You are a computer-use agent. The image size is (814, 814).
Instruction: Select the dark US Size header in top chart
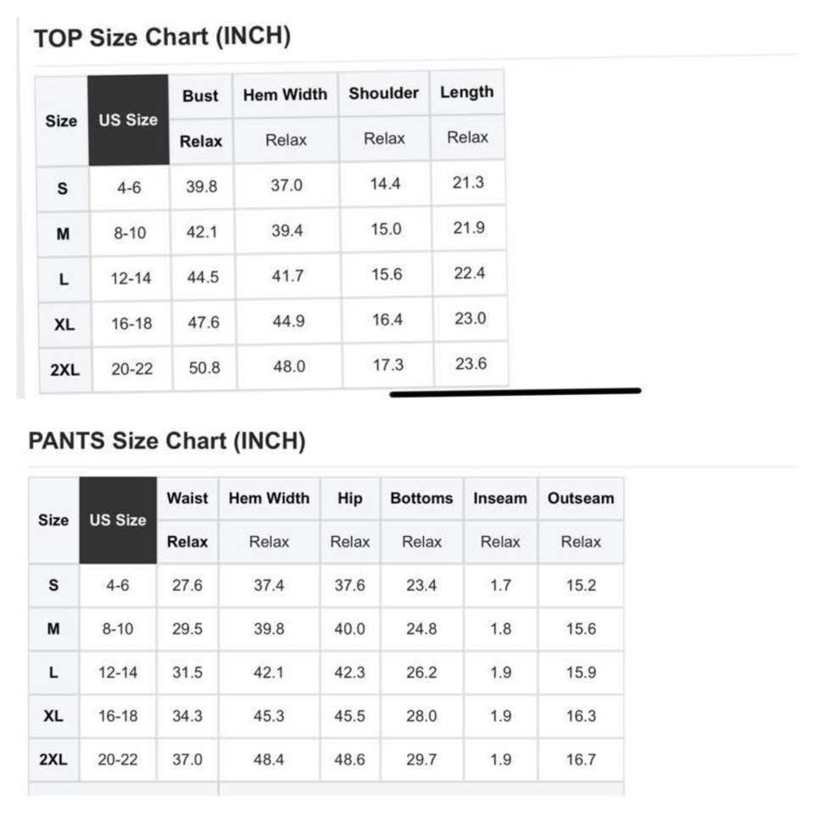[x=128, y=120]
